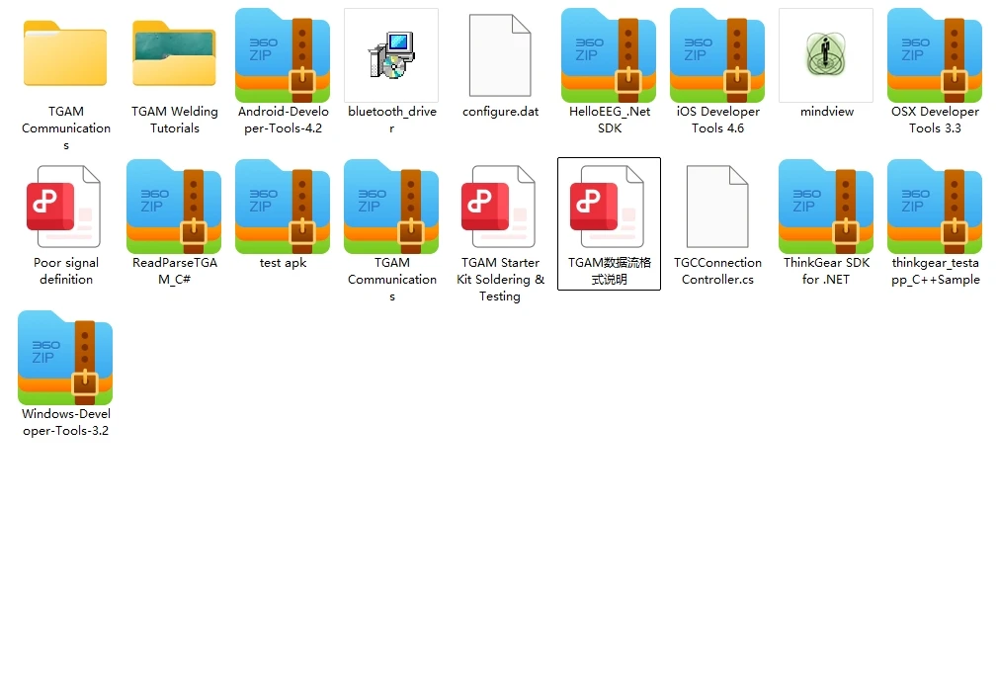Screen dimensions: 998x676
Task: Click the 'iOS Developer Tools 4.6' file name
Action: tap(718, 120)
